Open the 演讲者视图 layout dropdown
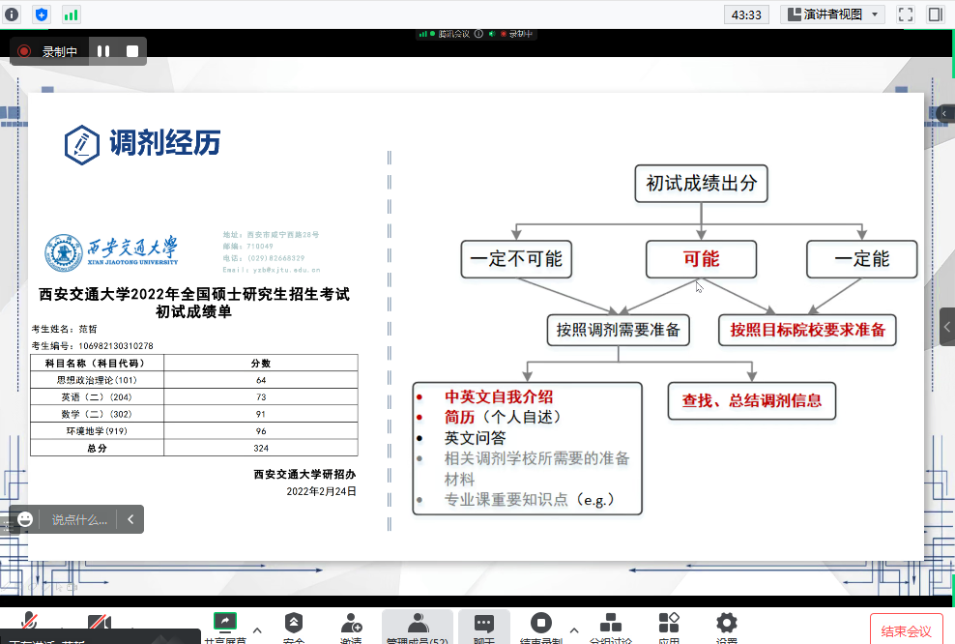The width and height of the screenshot is (955, 644). [x=832, y=15]
